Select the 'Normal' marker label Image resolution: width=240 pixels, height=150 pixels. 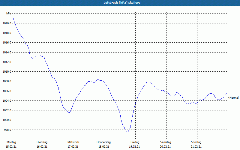point(234,98)
